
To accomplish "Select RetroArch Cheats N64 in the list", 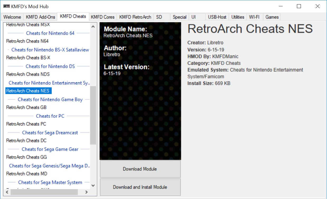I will tap(27, 41).
